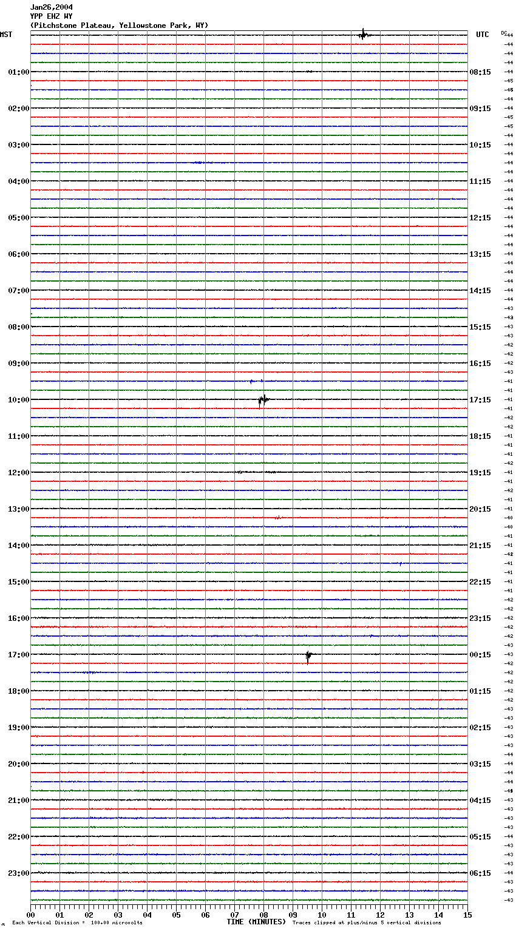Click the 13:15 UTC time label
Viewport: 516px width, 931px height.
pos(480,254)
